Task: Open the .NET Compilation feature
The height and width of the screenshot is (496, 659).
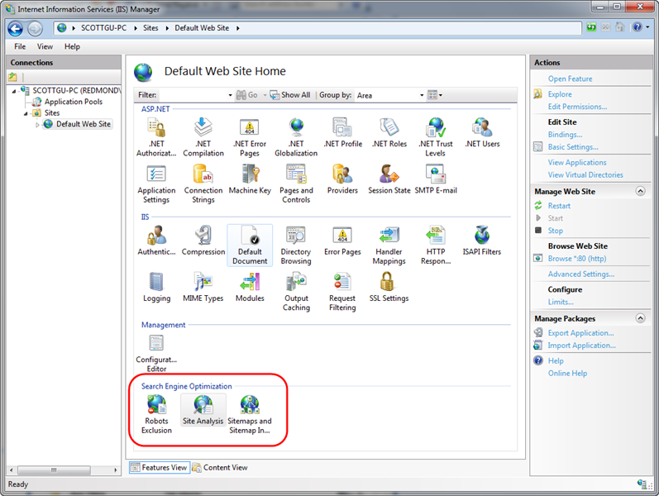Action: 203,137
